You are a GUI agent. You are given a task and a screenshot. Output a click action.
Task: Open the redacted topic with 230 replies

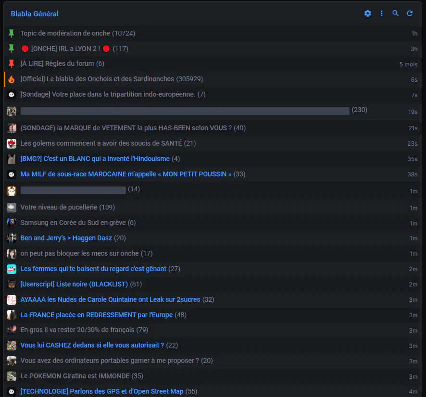[185, 111]
